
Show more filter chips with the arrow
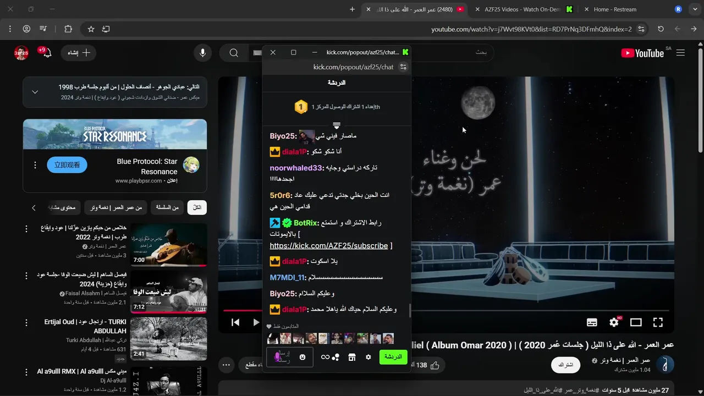pos(34,207)
